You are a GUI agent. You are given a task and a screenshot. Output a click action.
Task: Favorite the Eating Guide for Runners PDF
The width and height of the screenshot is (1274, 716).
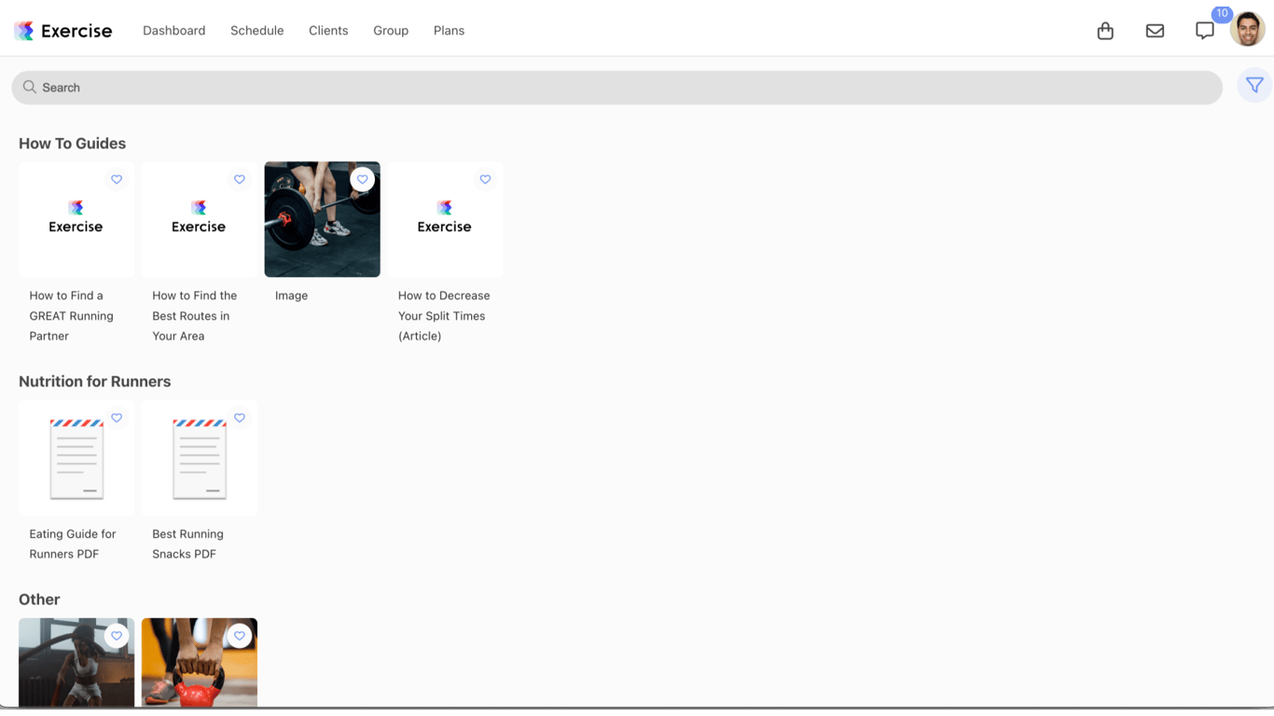coord(117,418)
